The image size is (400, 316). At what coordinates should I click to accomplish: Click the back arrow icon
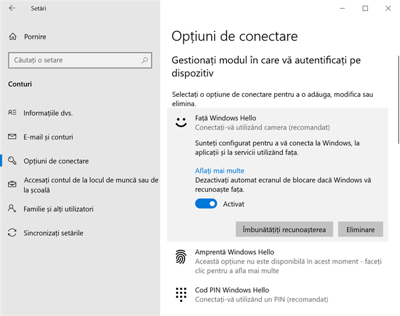coord(12,8)
